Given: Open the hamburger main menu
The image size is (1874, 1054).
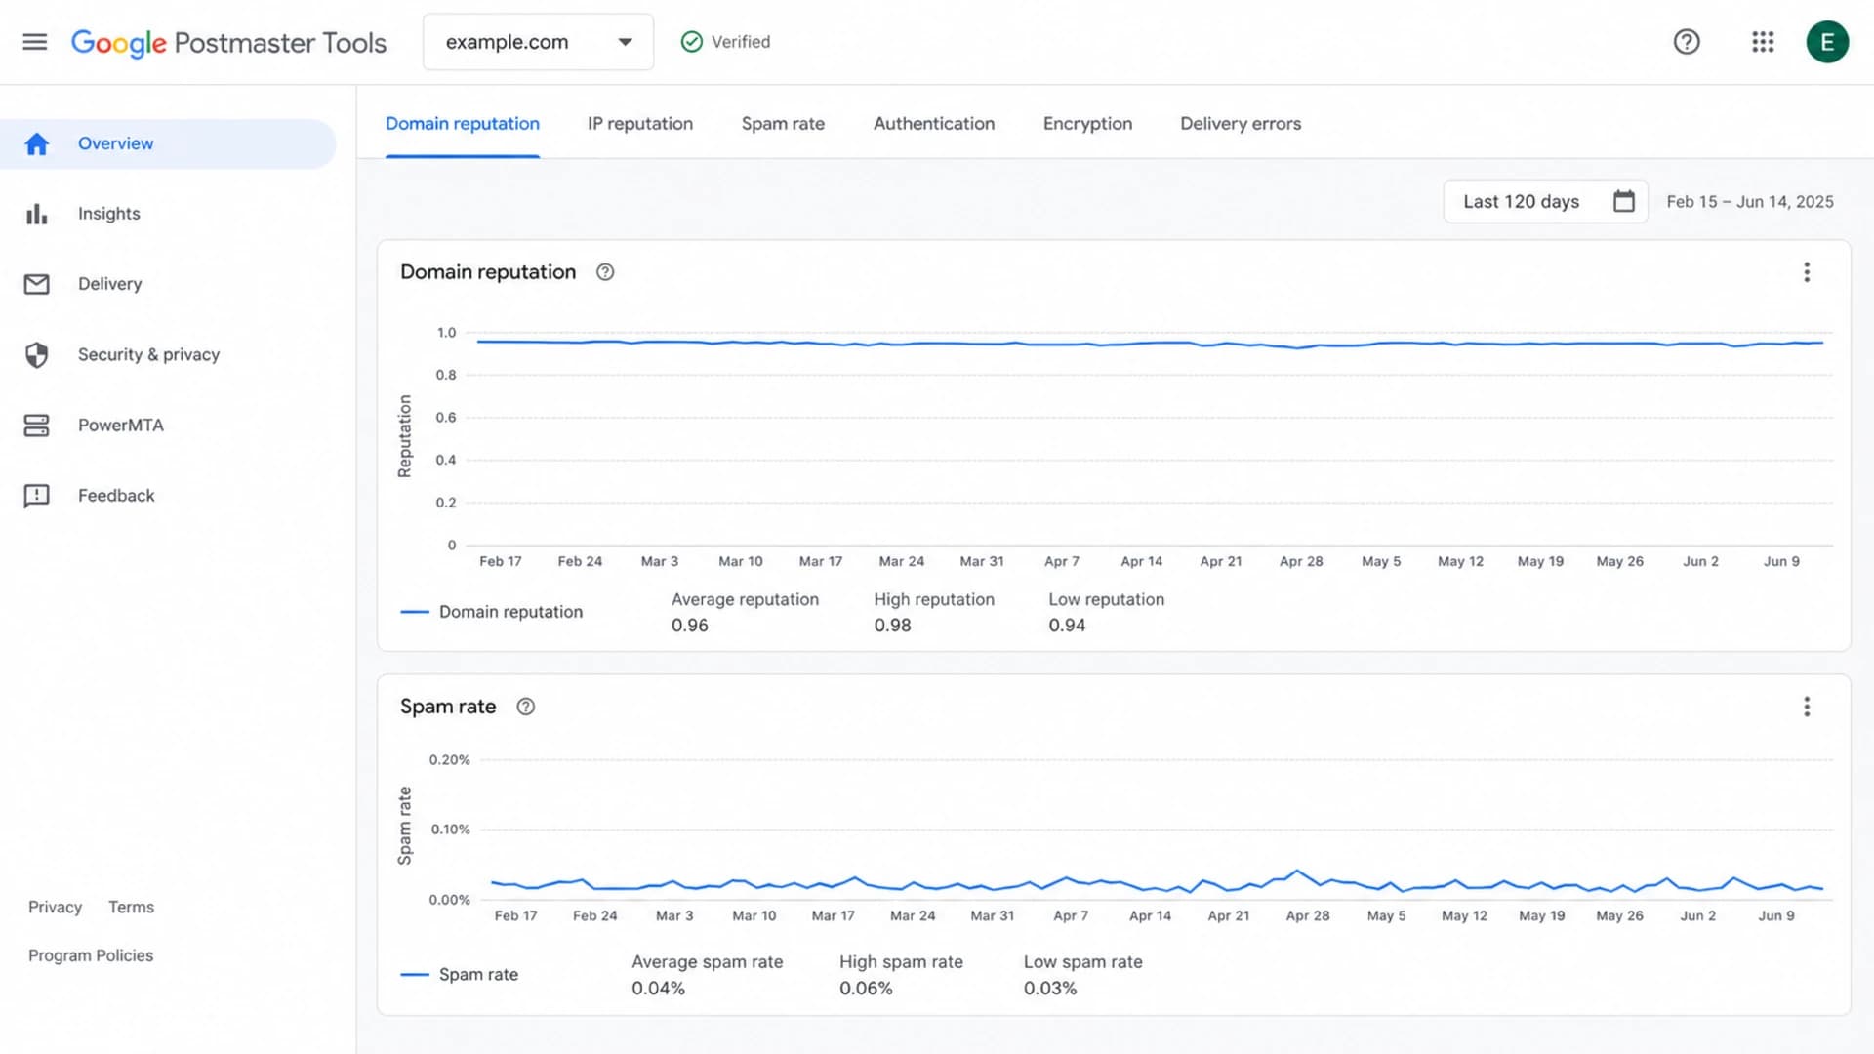Looking at the screenshot, I should 35,42.
